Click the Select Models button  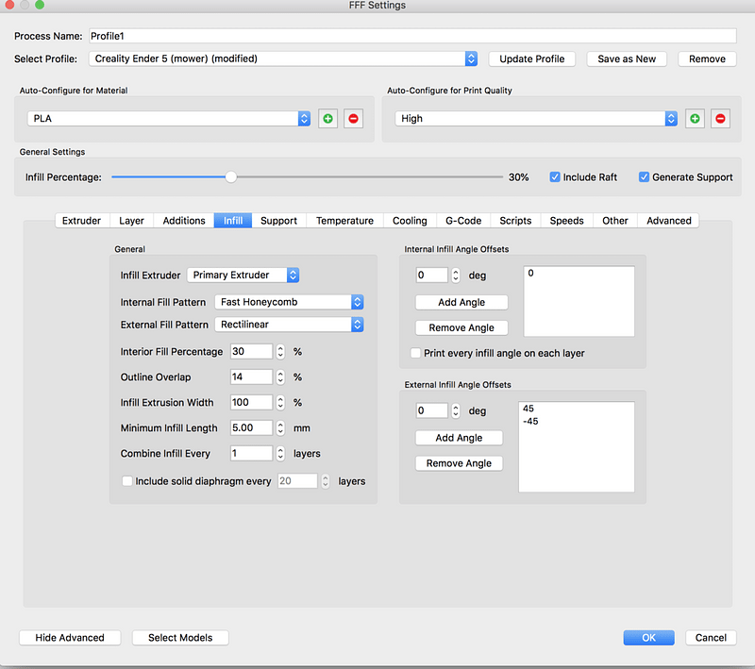pos(180,637)
